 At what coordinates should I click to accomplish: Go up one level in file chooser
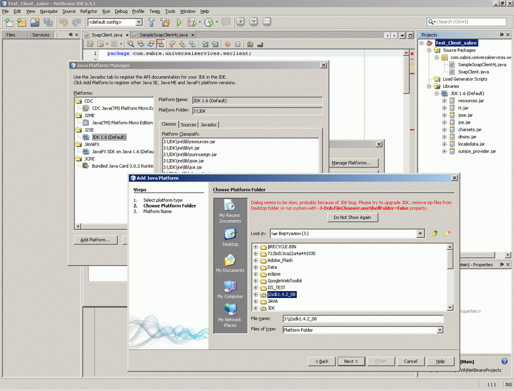click(435, 233)
